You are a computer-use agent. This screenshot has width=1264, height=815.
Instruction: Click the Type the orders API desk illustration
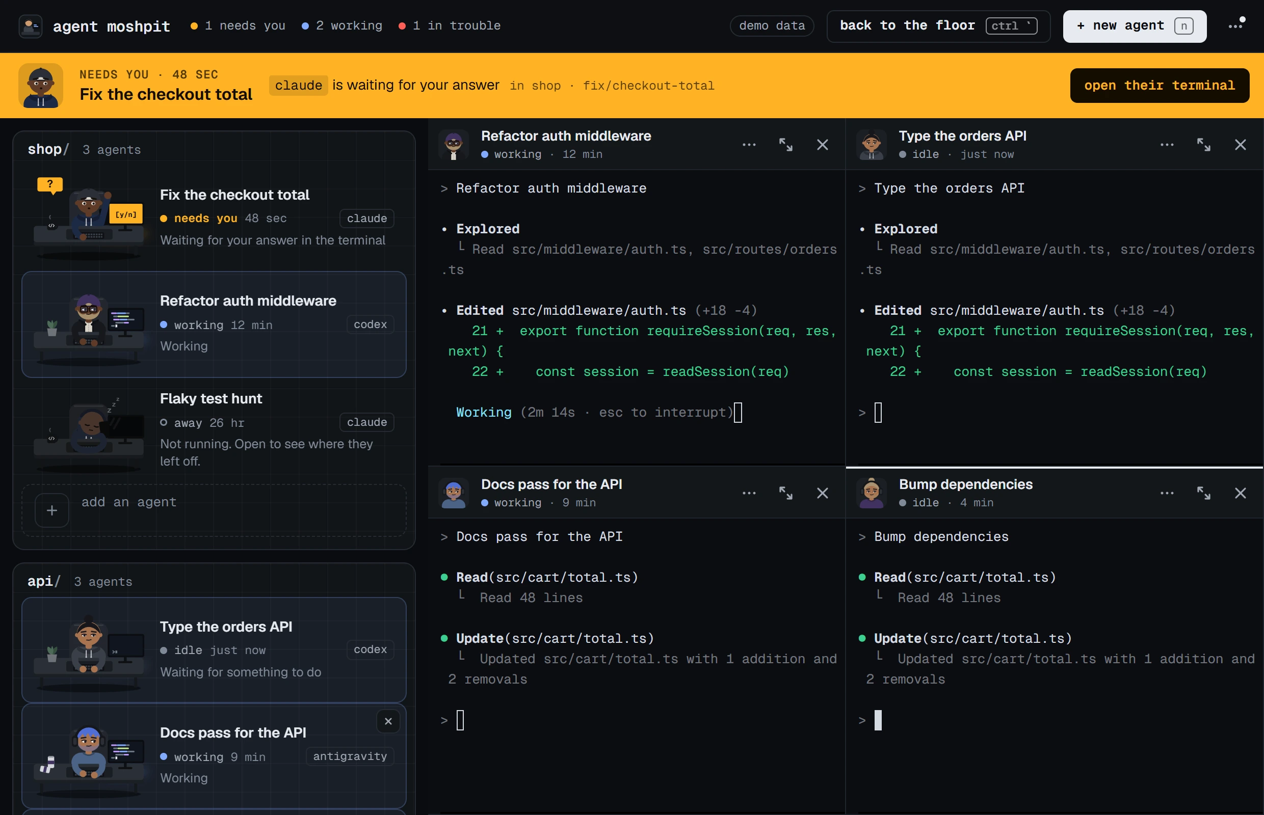[89, 653]
